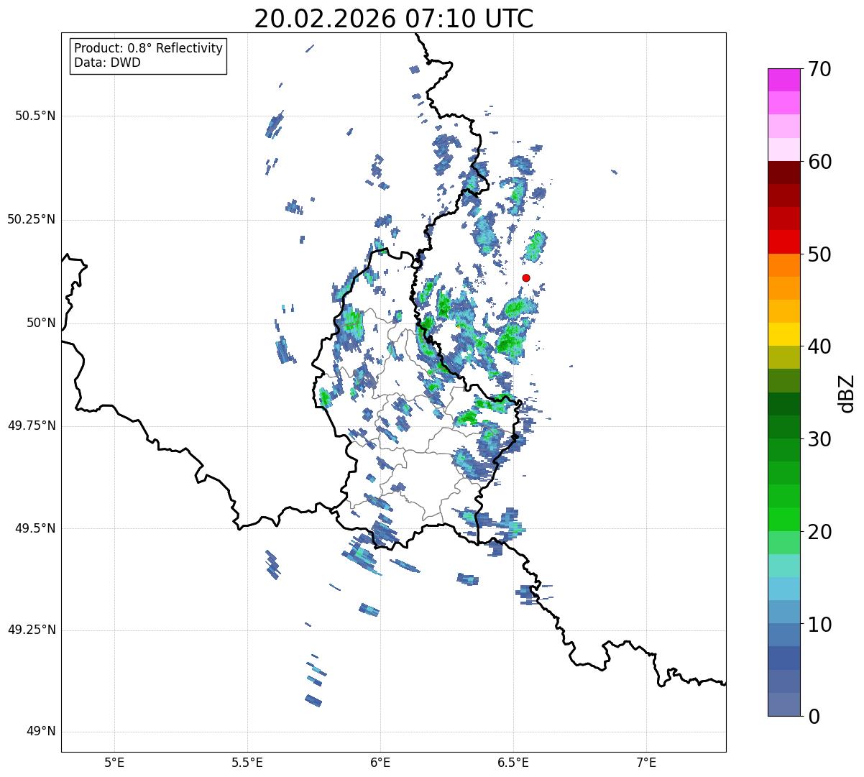Click the colorbar '40' tick label

(819, 346)
